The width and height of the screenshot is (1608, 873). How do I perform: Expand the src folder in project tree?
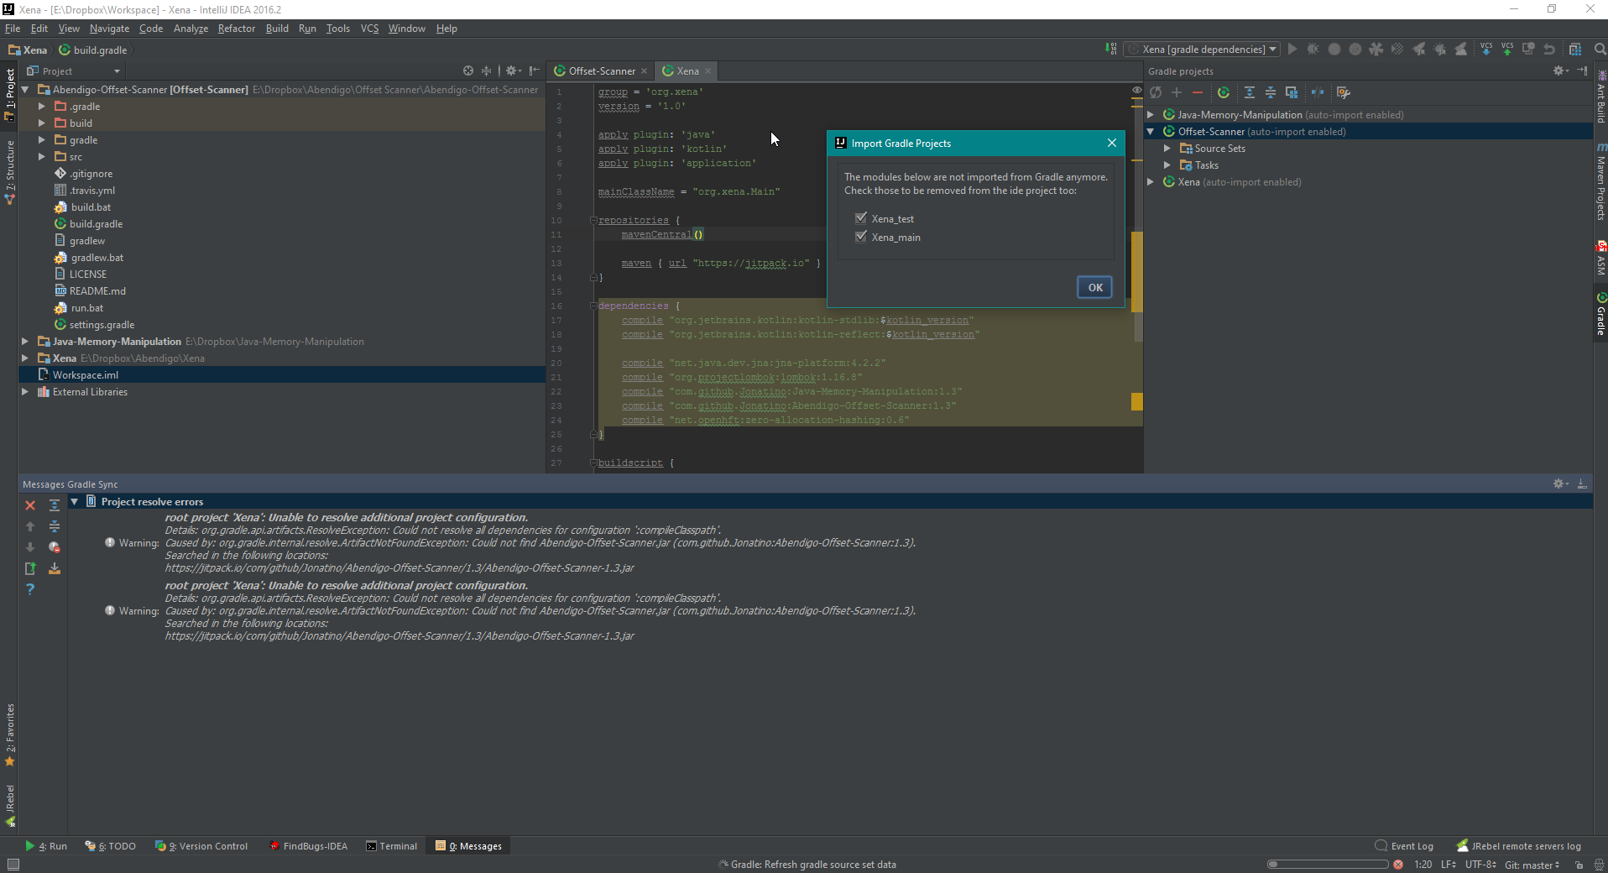42,157
